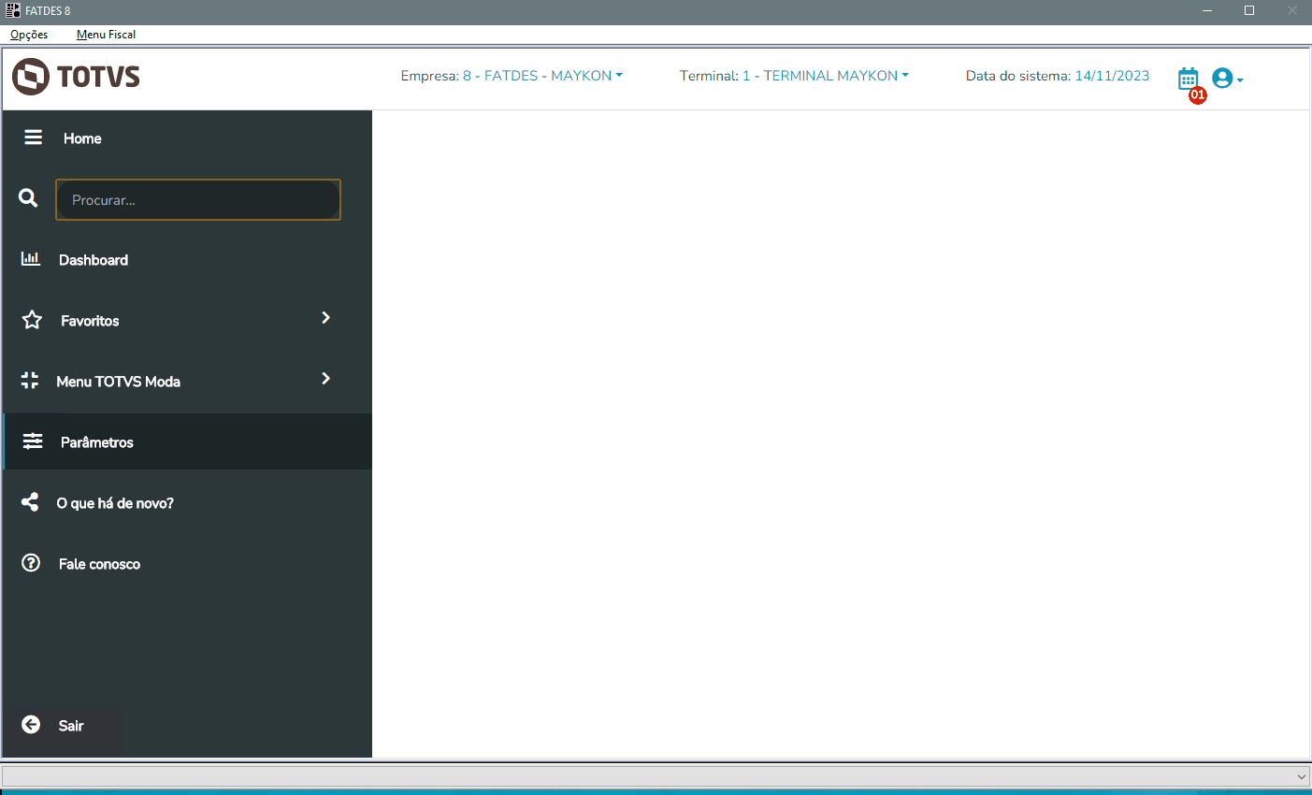Click the TOTVS logo
This screenshot has width=1312, height=795.
click(x=76, y=77)
